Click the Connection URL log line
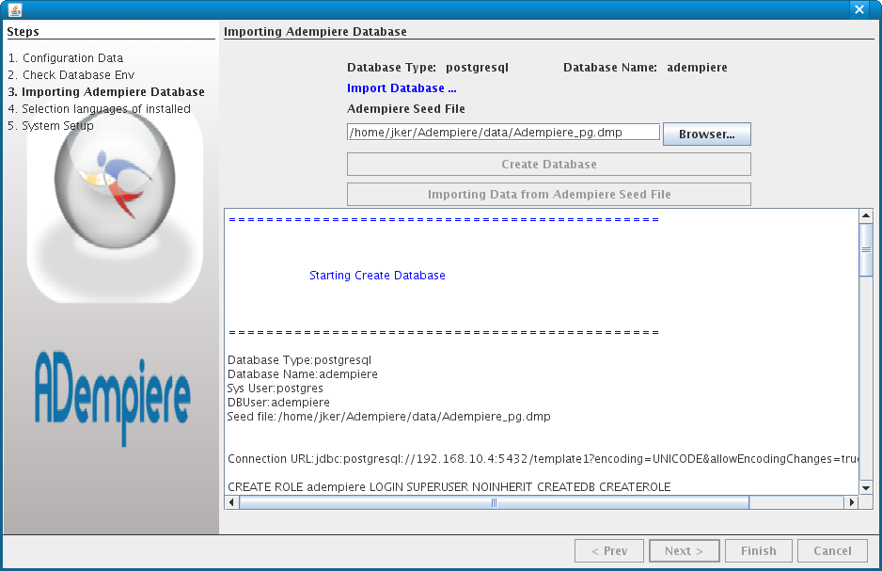This screenshot has height=571, width=882. [543, 458]
